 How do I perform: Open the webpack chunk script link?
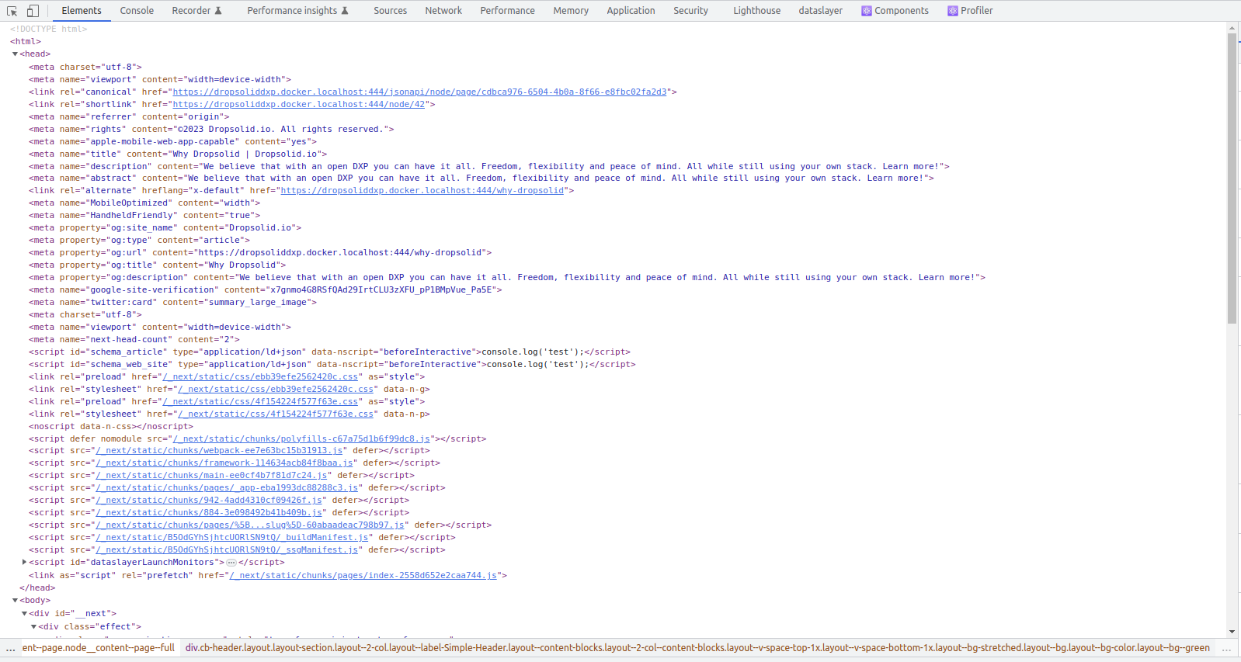tap(219, 450)
